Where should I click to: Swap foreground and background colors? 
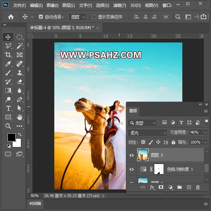click(20, 135)
